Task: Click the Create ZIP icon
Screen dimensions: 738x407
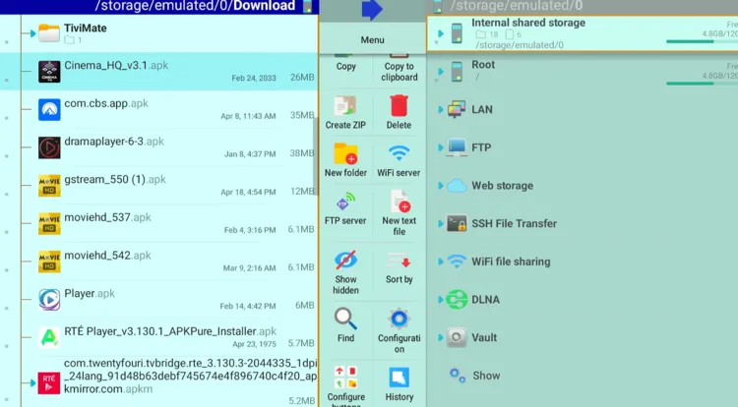Action: point(345,106)
